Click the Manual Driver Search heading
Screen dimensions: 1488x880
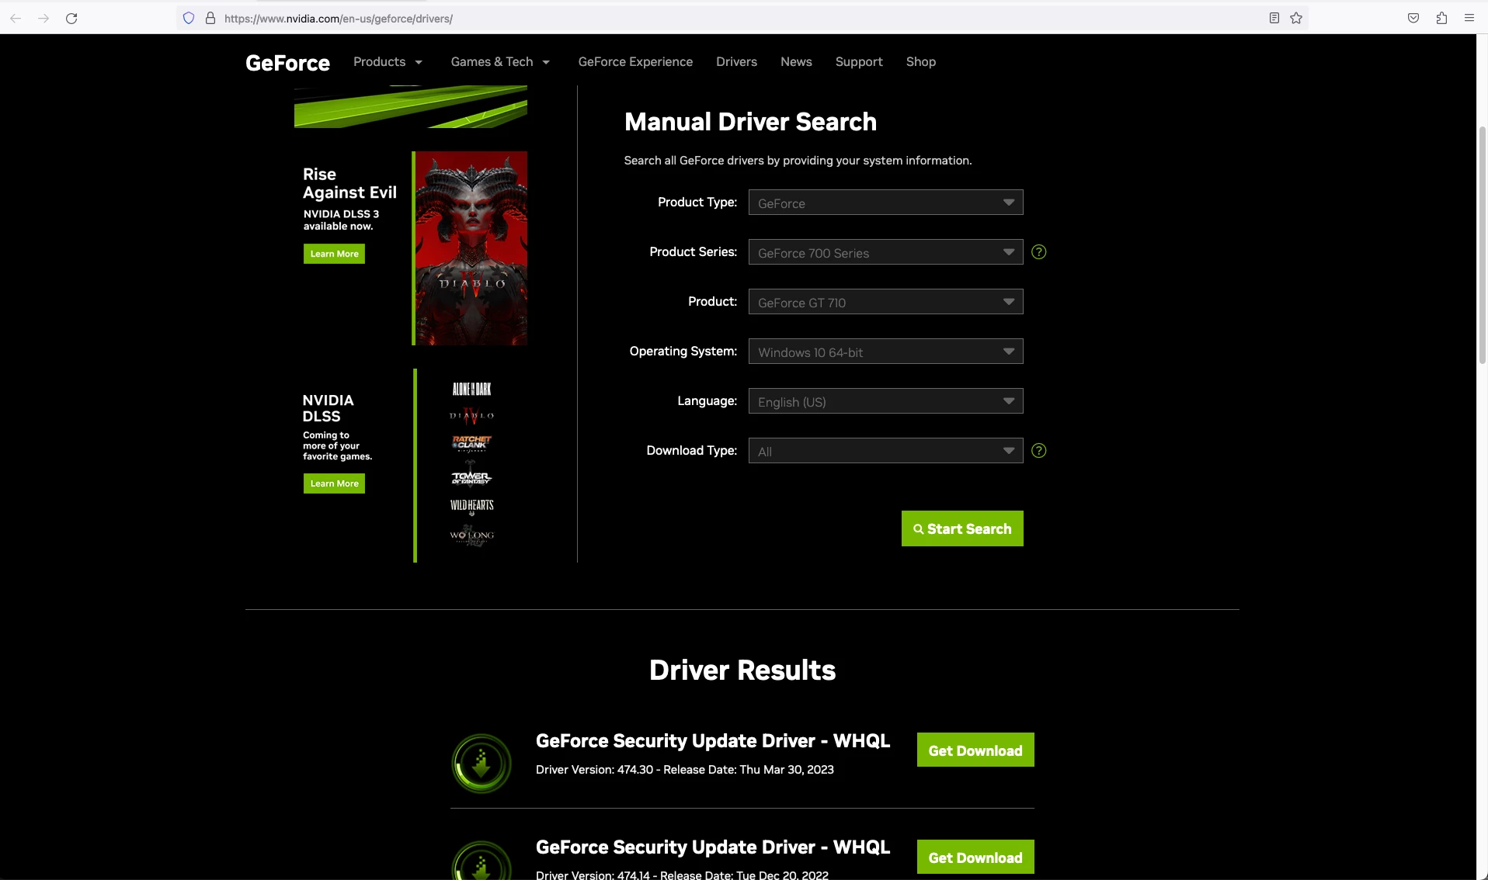tap(750, 122)
